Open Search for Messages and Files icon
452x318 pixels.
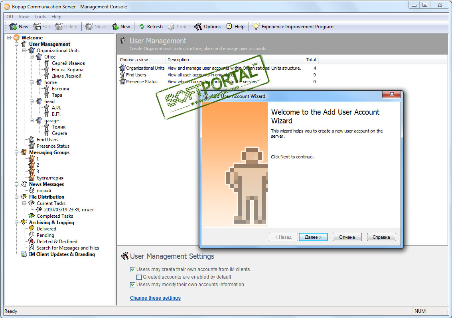point(32,248)
